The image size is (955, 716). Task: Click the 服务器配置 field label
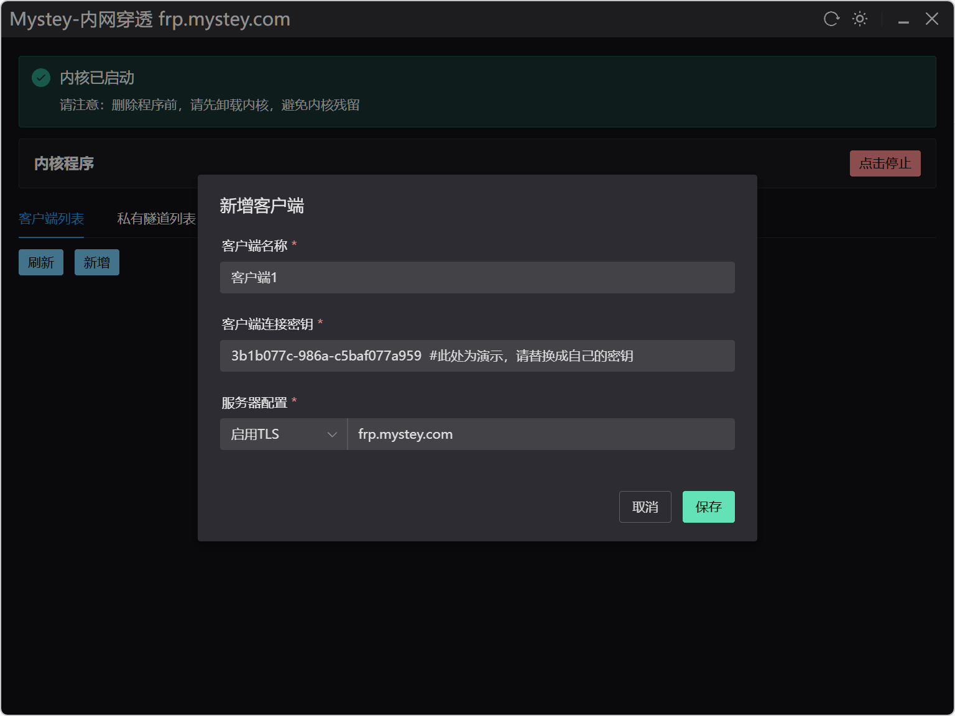(254, 403)
